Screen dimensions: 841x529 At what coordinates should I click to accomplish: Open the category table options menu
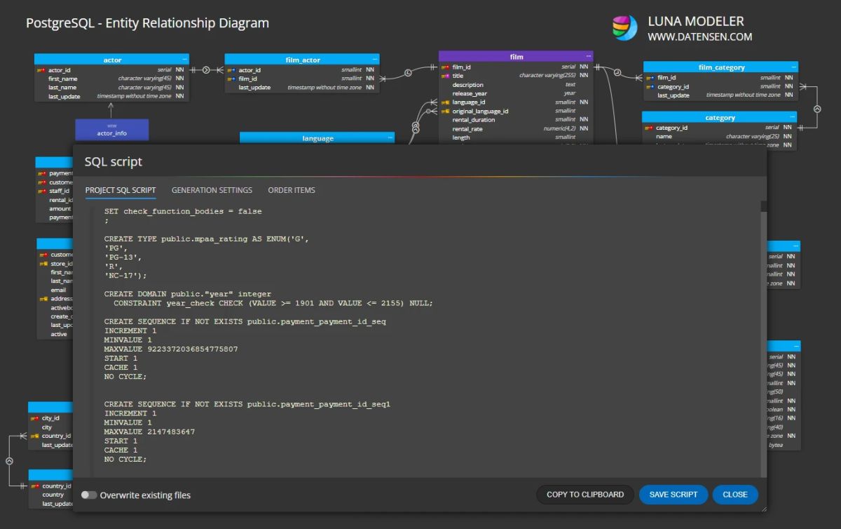tap(792, 118)
